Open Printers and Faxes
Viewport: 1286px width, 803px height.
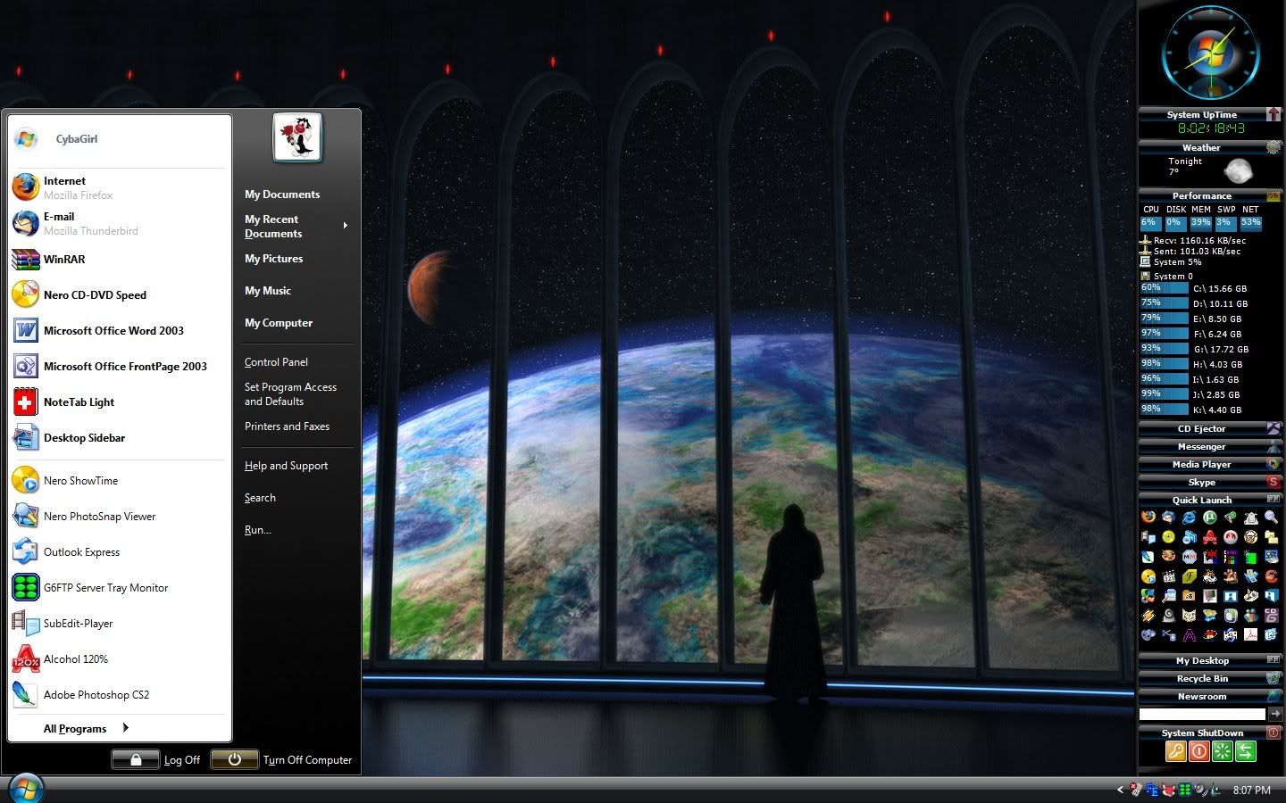click(287, 426)
